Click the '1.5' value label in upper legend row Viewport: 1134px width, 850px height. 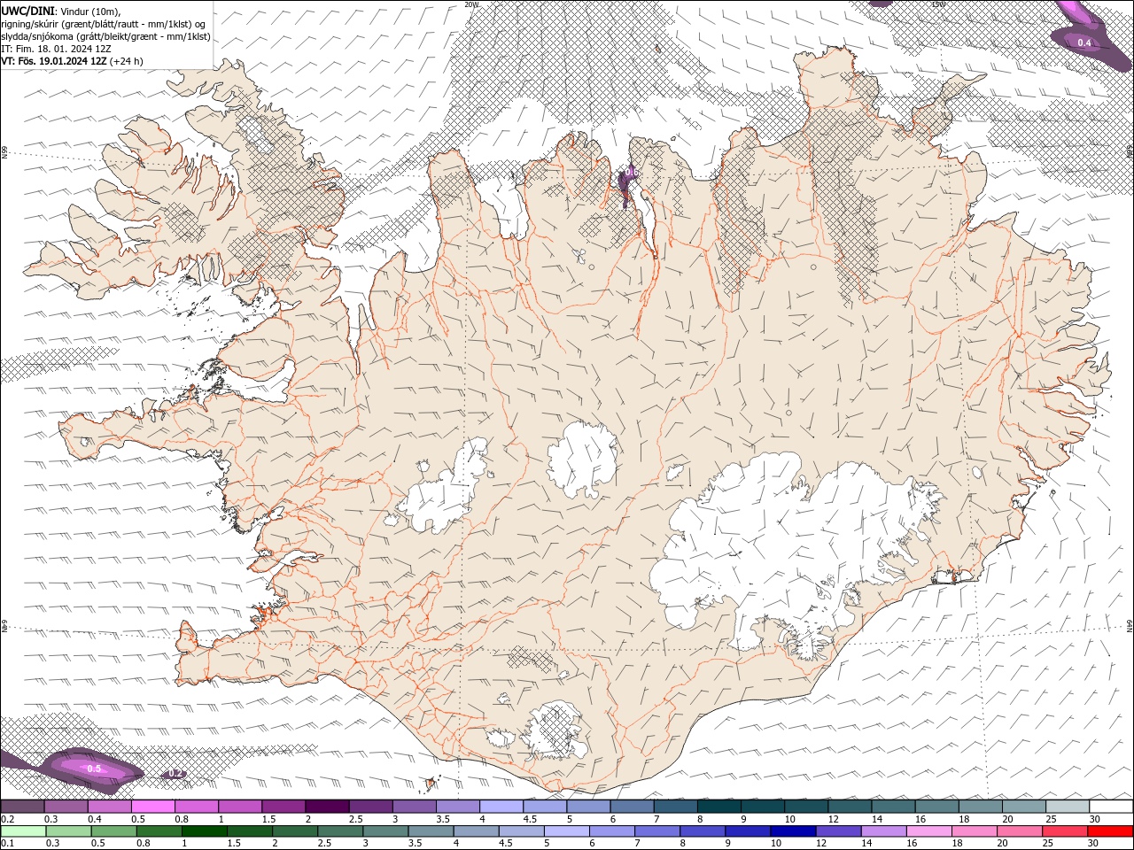pyautogui.click(x=269, y=819)
